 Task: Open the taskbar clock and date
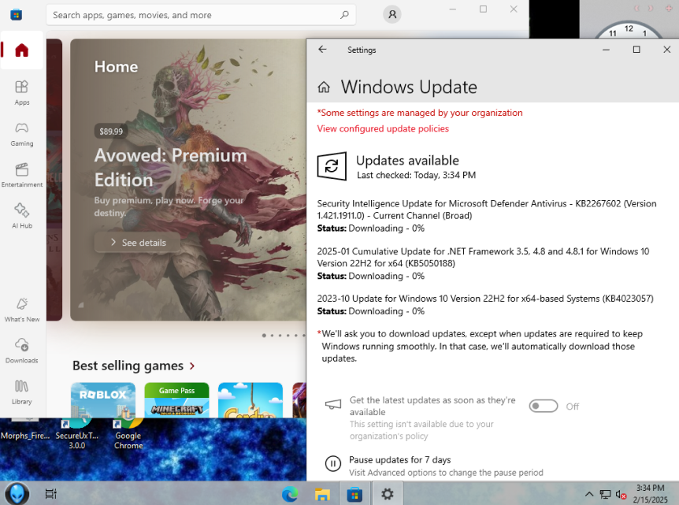coord(650,494)
